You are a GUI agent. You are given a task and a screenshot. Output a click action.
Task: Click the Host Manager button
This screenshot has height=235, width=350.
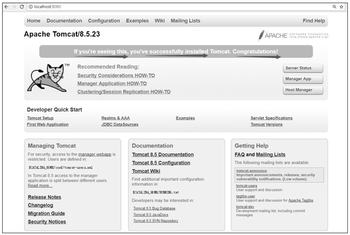click(x=303, y=90)
